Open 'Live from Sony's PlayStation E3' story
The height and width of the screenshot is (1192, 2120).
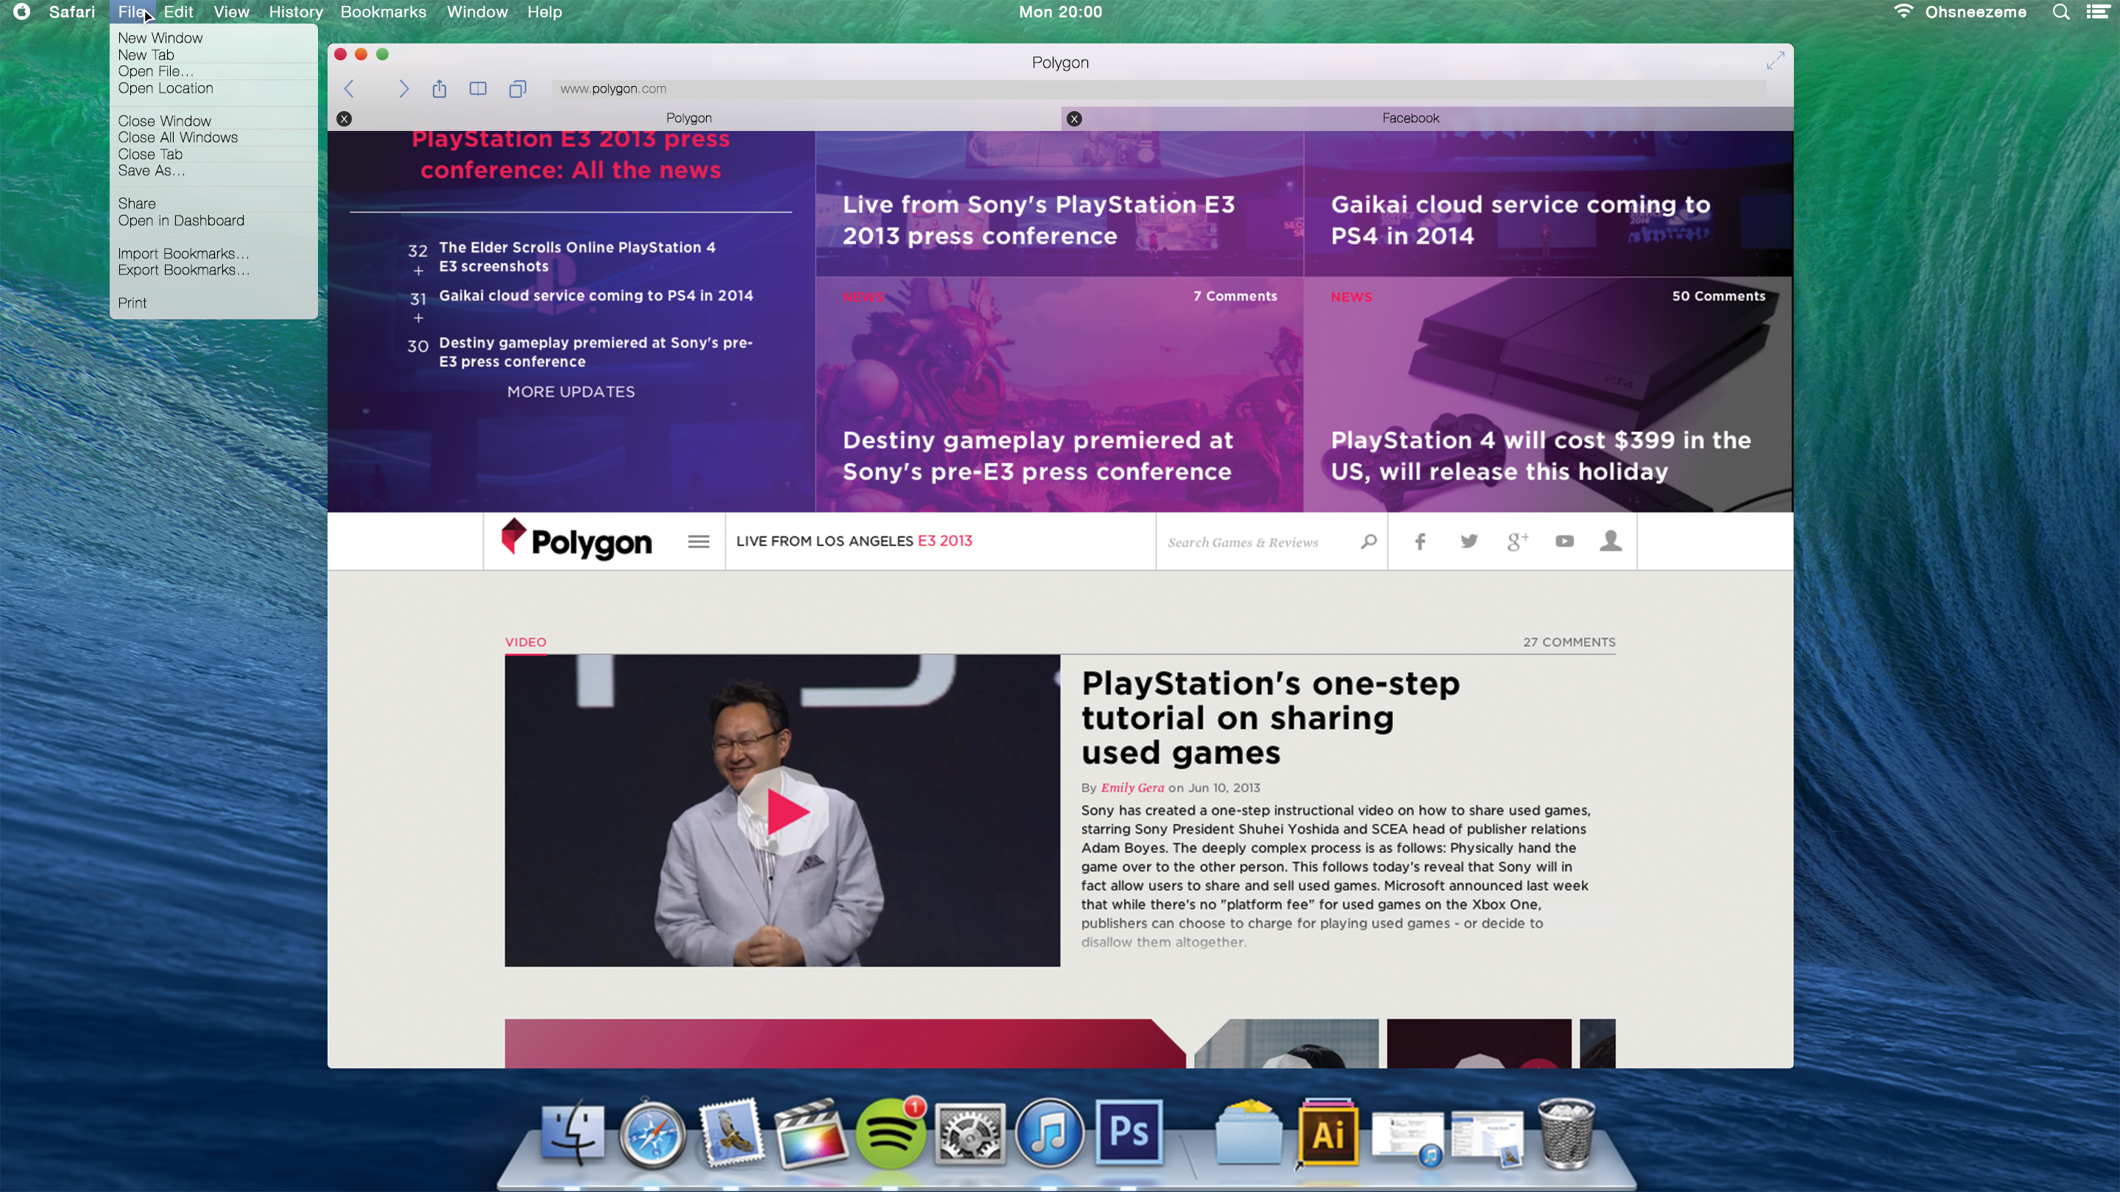pyautogui.click(x=1039, y=220)
